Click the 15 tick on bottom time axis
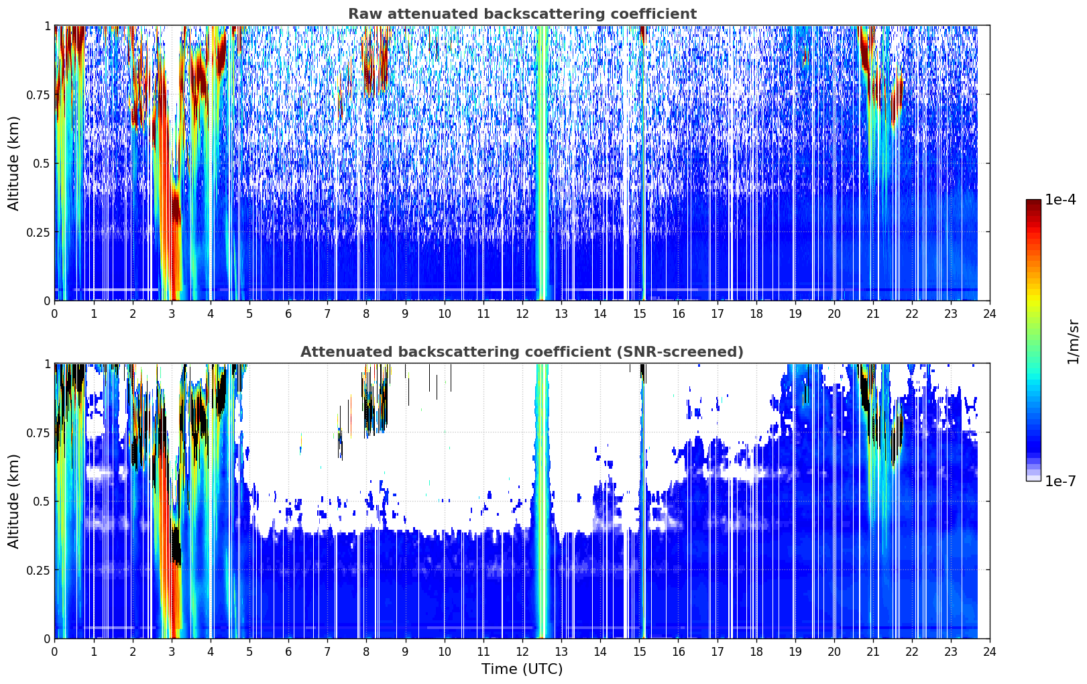The height and width of the screenshot is (684, 1087). click(639, 652)
